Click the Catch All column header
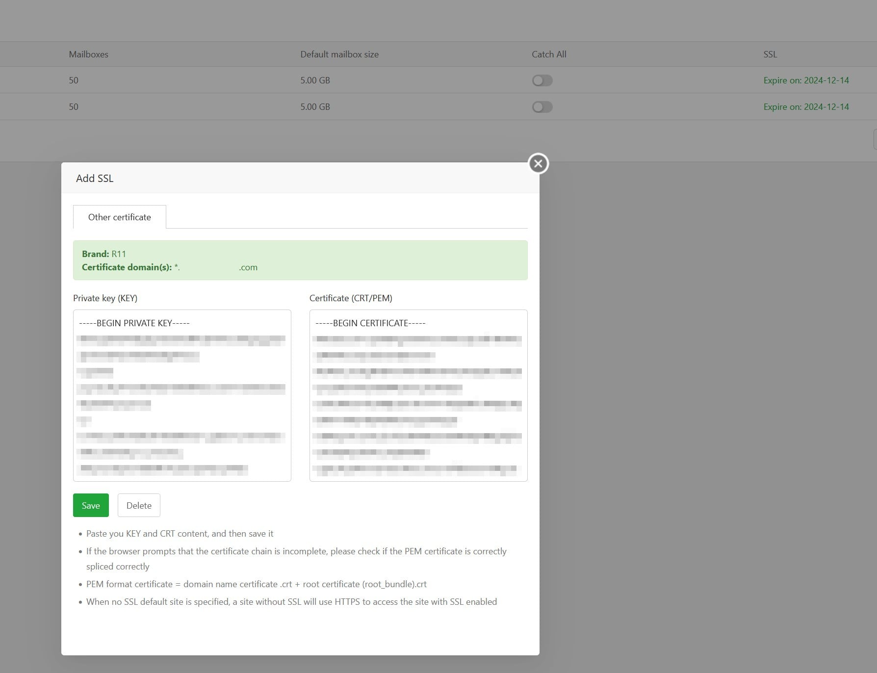This screenshot has width=877, height=673. point(549,54)
